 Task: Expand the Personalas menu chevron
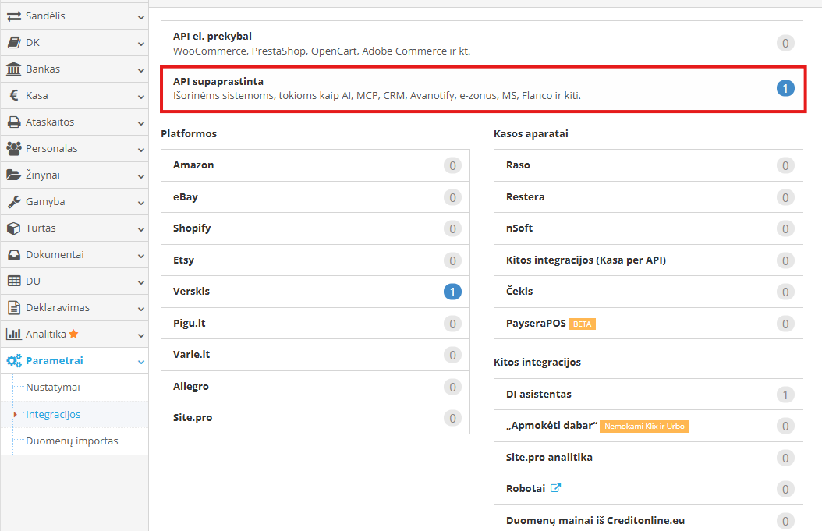pyautogui.click(x=141, y=150)
